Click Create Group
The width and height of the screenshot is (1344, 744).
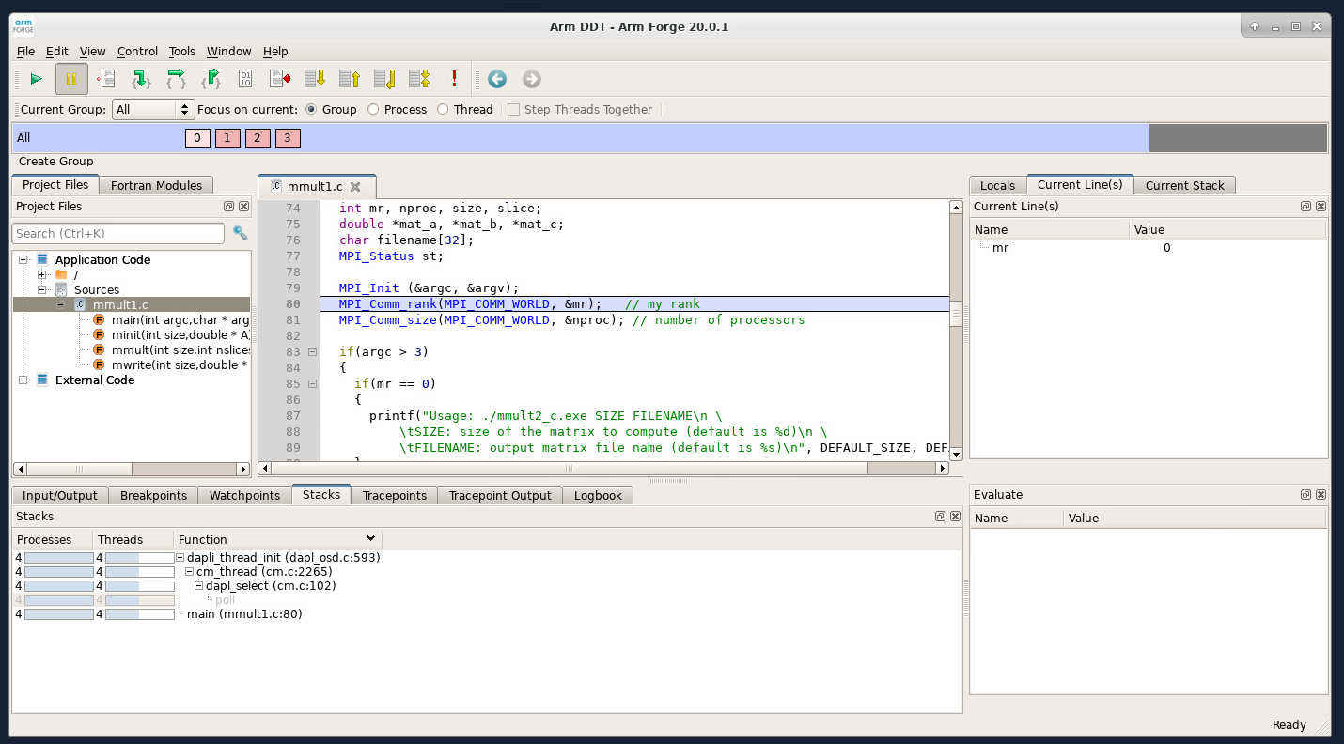pos(56,162)
